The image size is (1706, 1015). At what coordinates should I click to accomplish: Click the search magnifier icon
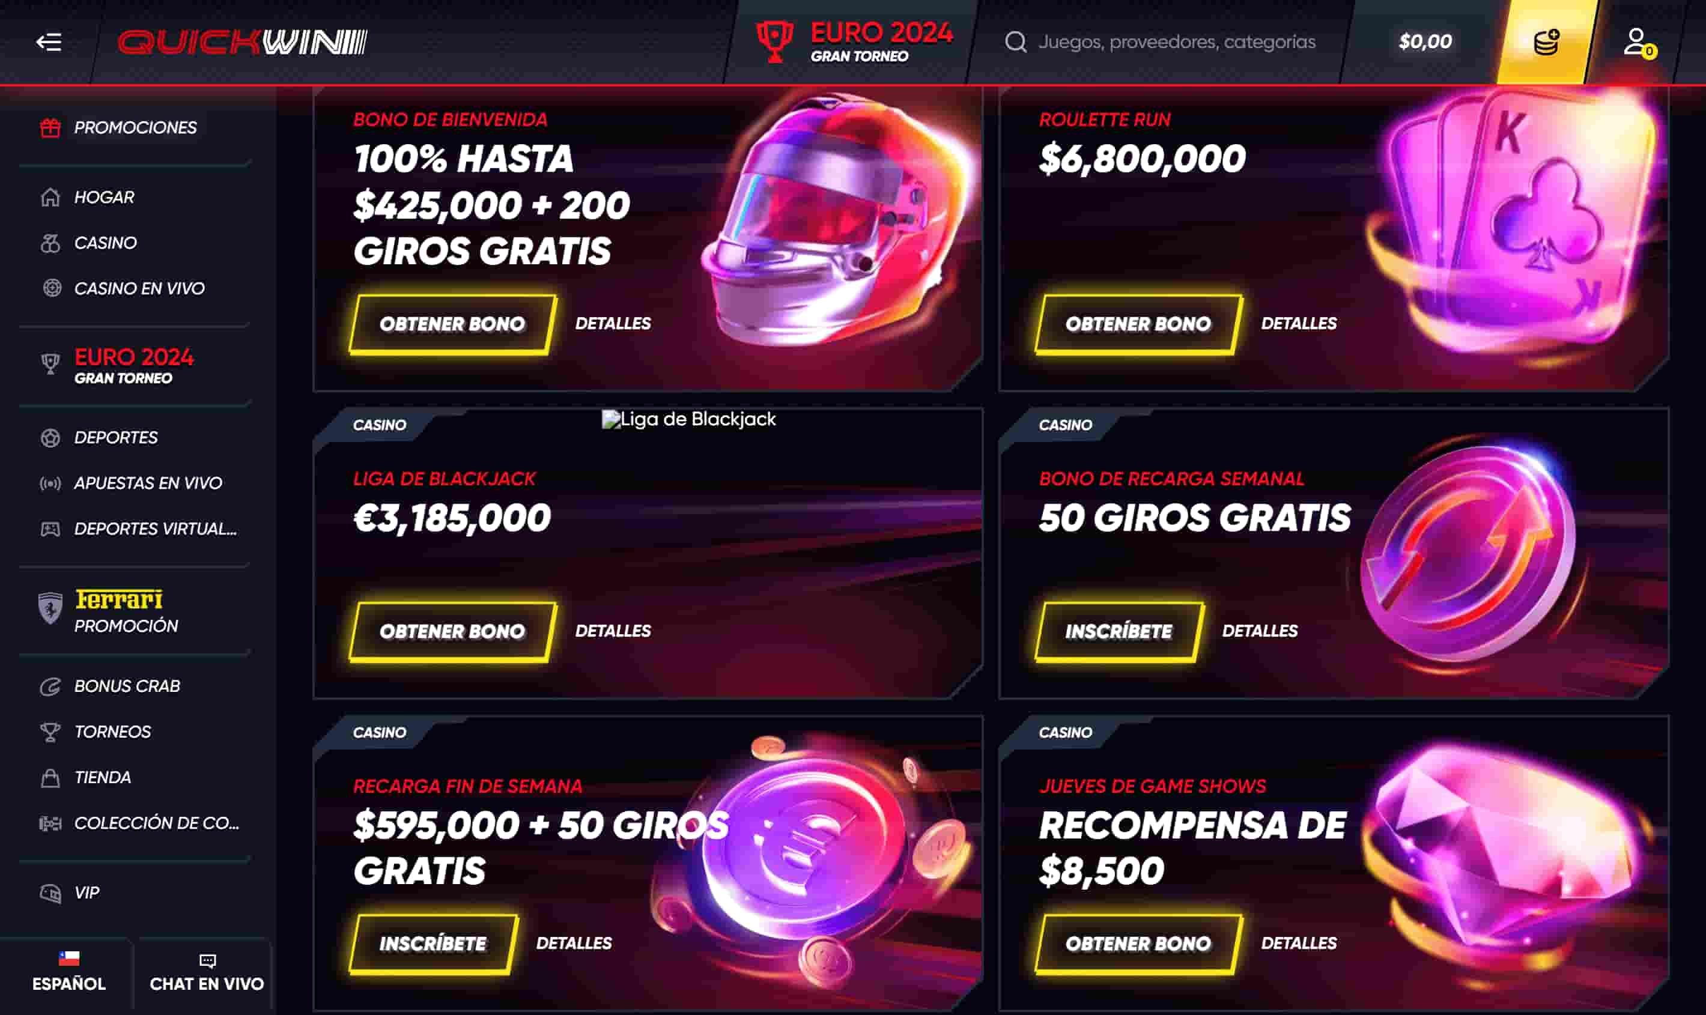coord(1016,41)
